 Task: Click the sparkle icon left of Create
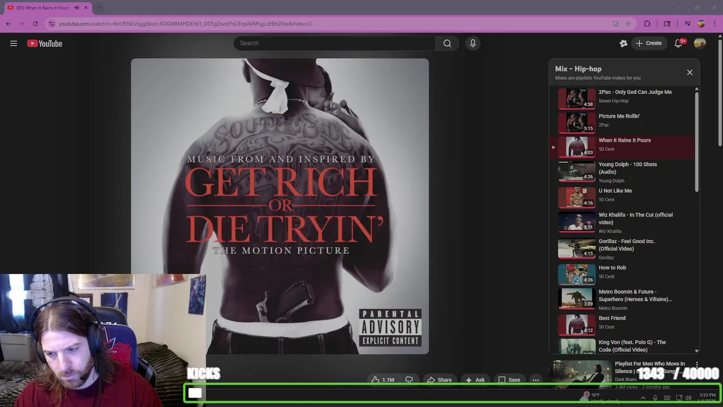point(624,44)
